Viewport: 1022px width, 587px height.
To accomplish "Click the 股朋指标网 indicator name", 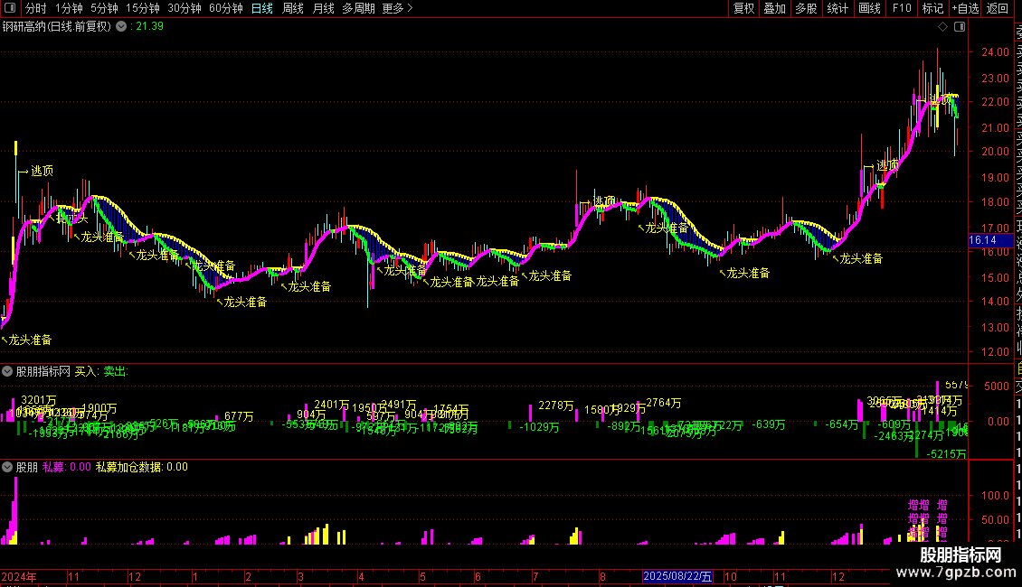I will 43,371.
